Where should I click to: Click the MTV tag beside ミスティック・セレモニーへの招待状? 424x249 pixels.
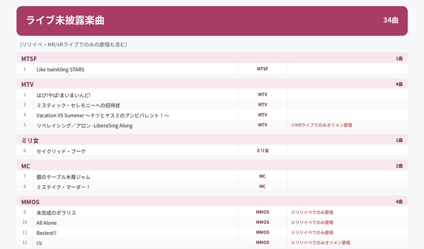[x=263, y=105]
